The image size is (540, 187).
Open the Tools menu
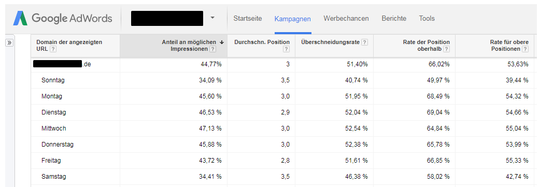click(427, 18)
